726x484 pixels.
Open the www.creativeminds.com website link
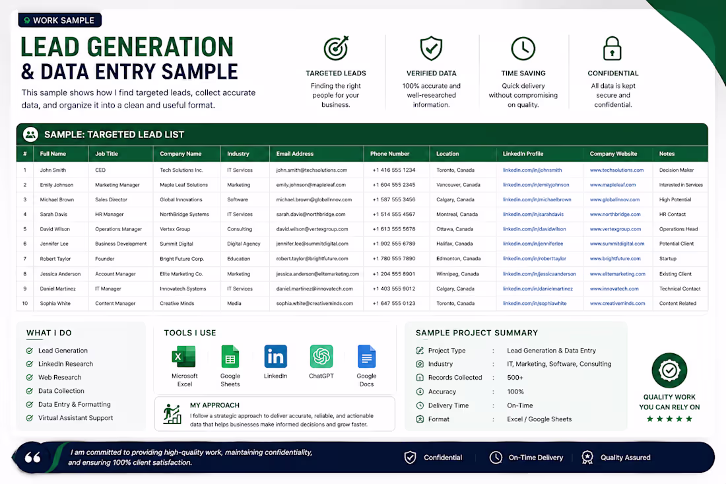tap(617, 303)
